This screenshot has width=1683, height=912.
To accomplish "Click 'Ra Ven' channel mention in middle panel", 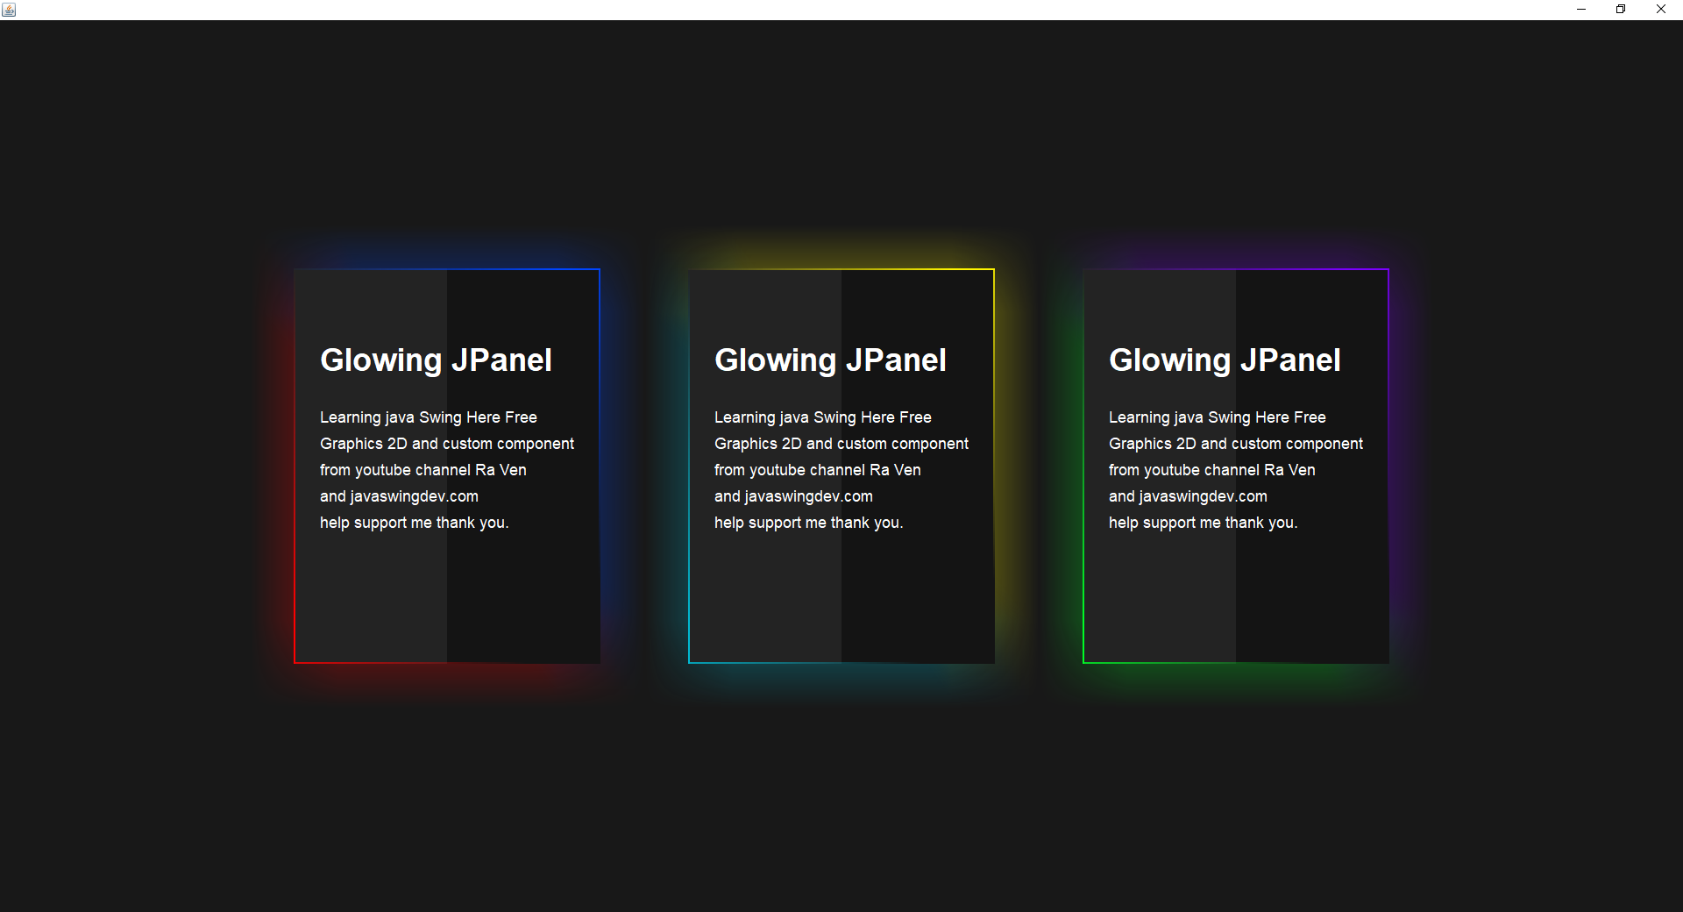I will 896,469.
